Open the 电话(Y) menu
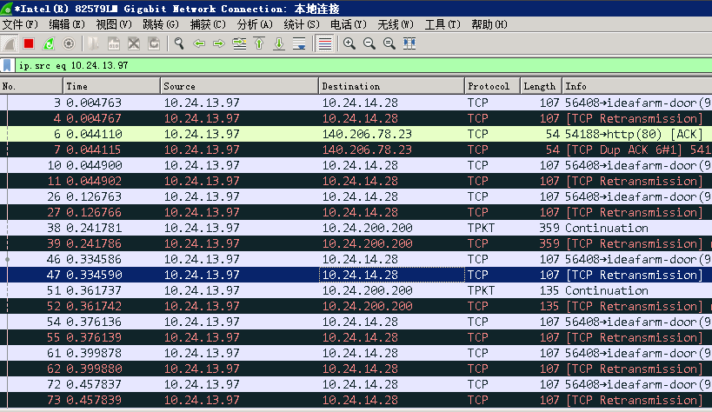Viewport: 712px width, 412px height. point(349,24)
